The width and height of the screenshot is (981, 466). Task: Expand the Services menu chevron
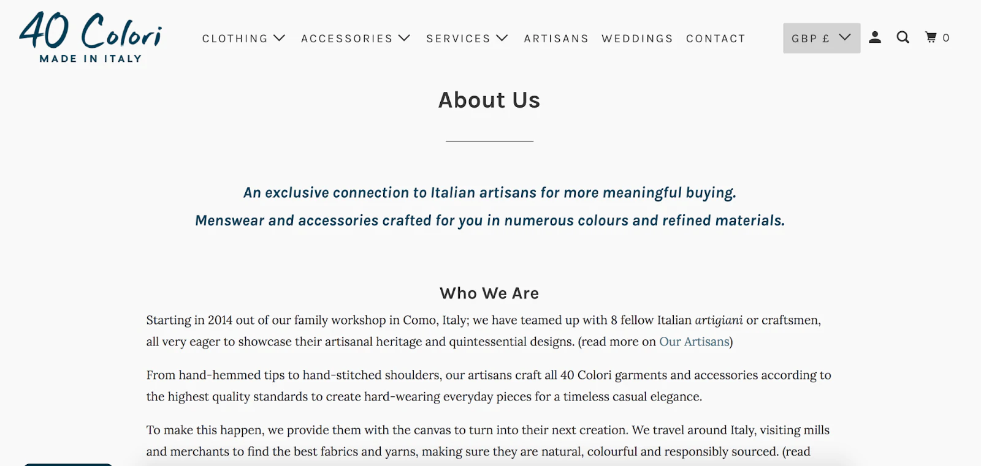[502, 38]
